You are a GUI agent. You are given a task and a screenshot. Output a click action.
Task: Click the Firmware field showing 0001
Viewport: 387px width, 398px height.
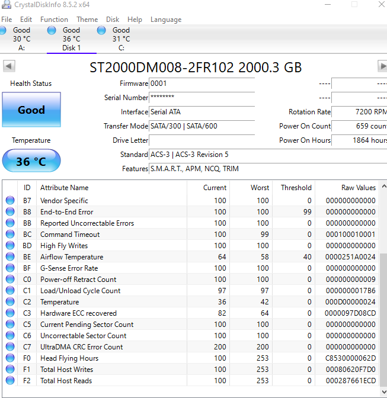(x=202, y=84)
